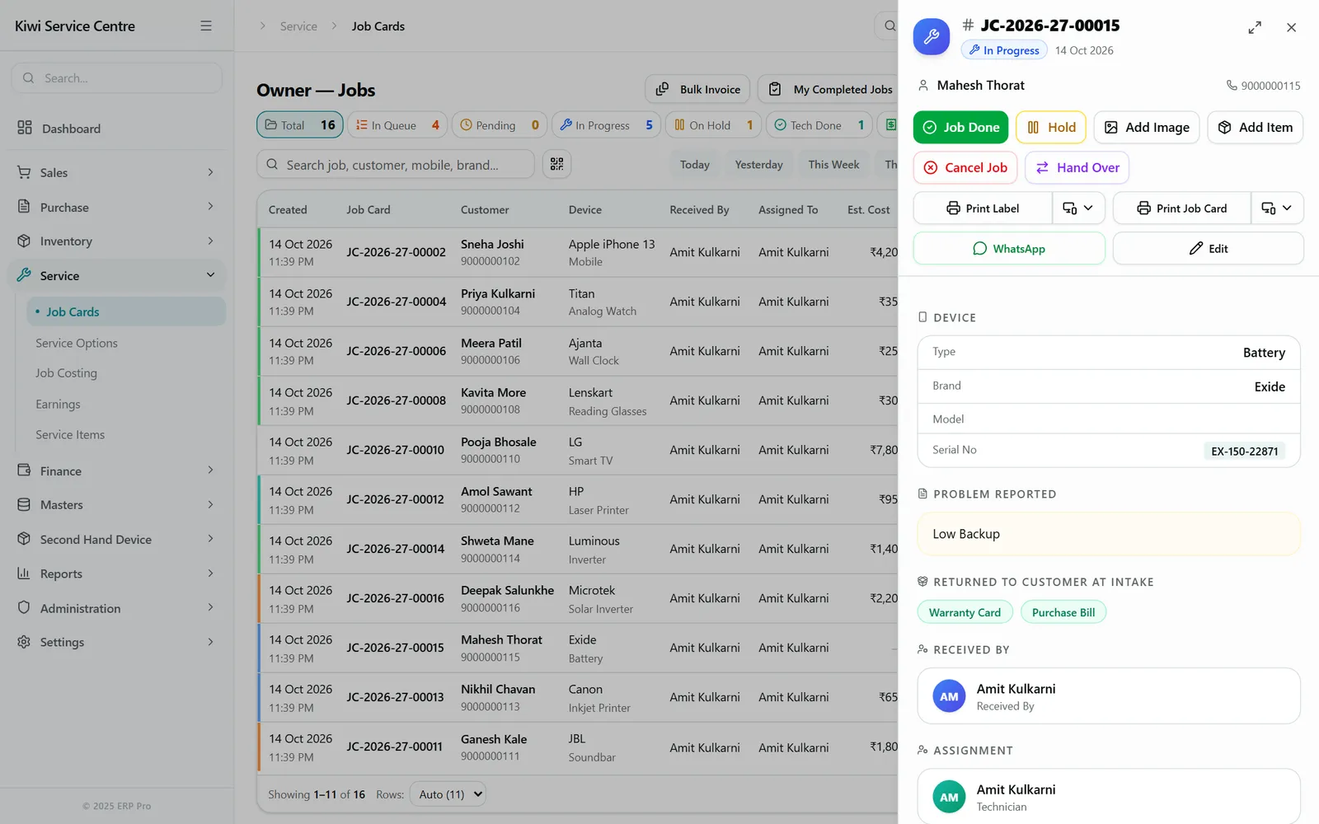Click Add Image button
Image resolution: width=1319 pixels, height=824 pixels.
pyautogui.click(x=1147, y=128)
